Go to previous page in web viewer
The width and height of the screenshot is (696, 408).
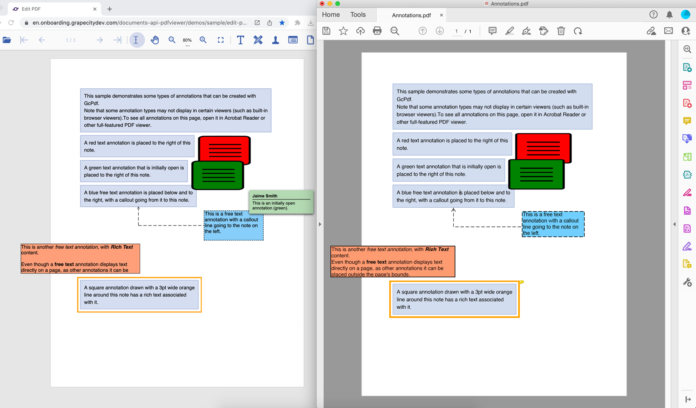pyautogui.click(x=42, y=40)
